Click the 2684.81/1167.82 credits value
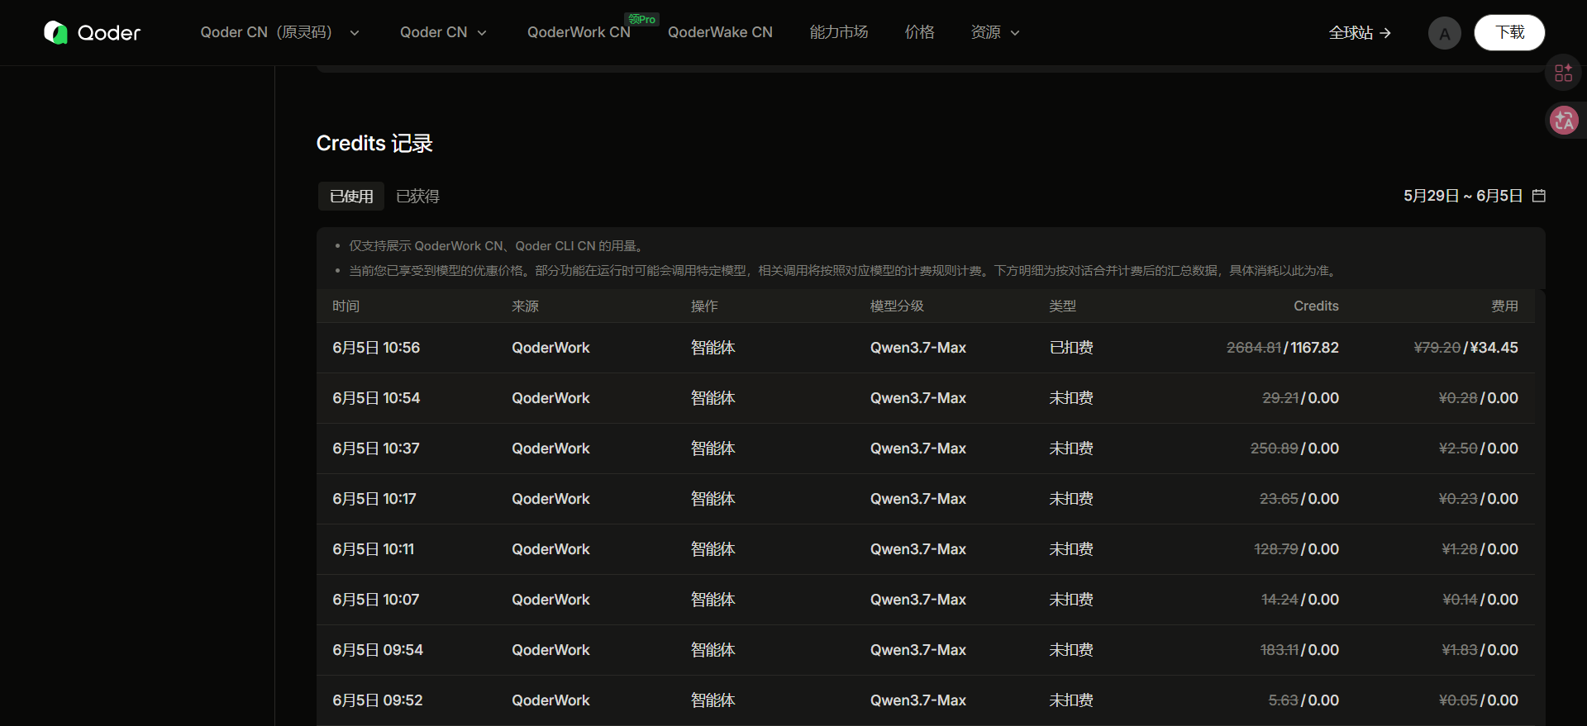 click(1283, 348)
